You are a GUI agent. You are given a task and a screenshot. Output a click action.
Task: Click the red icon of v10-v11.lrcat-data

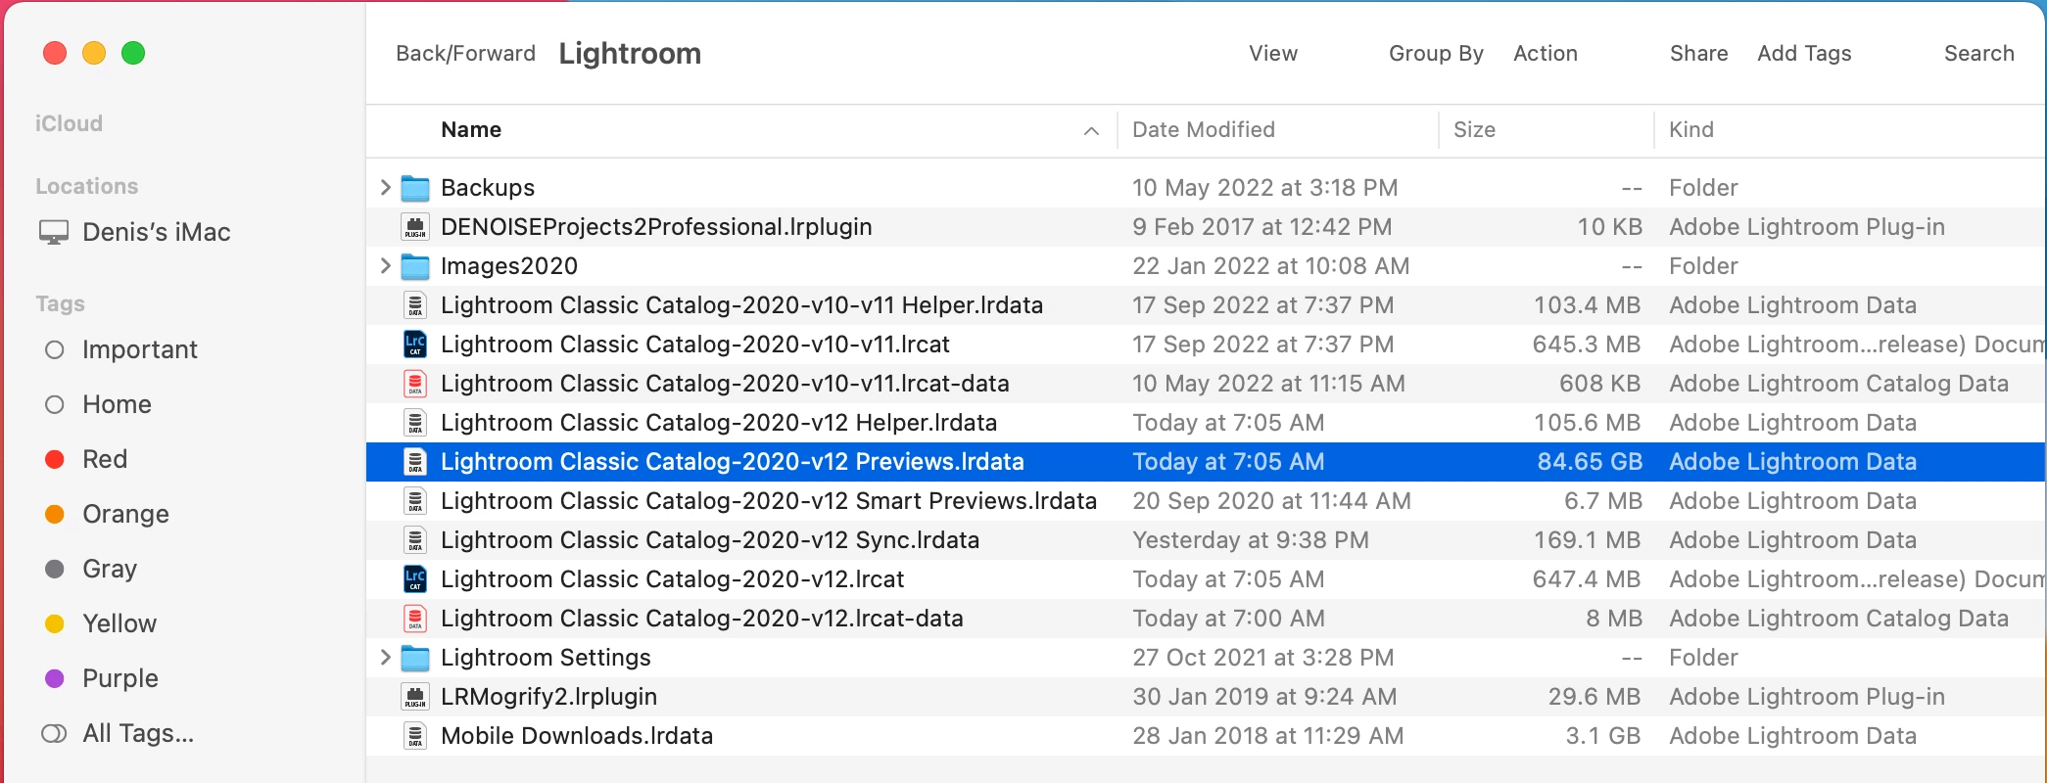[x=415, y=384]
